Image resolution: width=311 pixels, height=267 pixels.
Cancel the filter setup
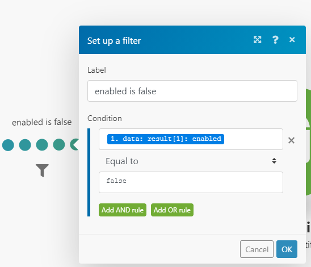pyautogui.click(x=257, y=249)
